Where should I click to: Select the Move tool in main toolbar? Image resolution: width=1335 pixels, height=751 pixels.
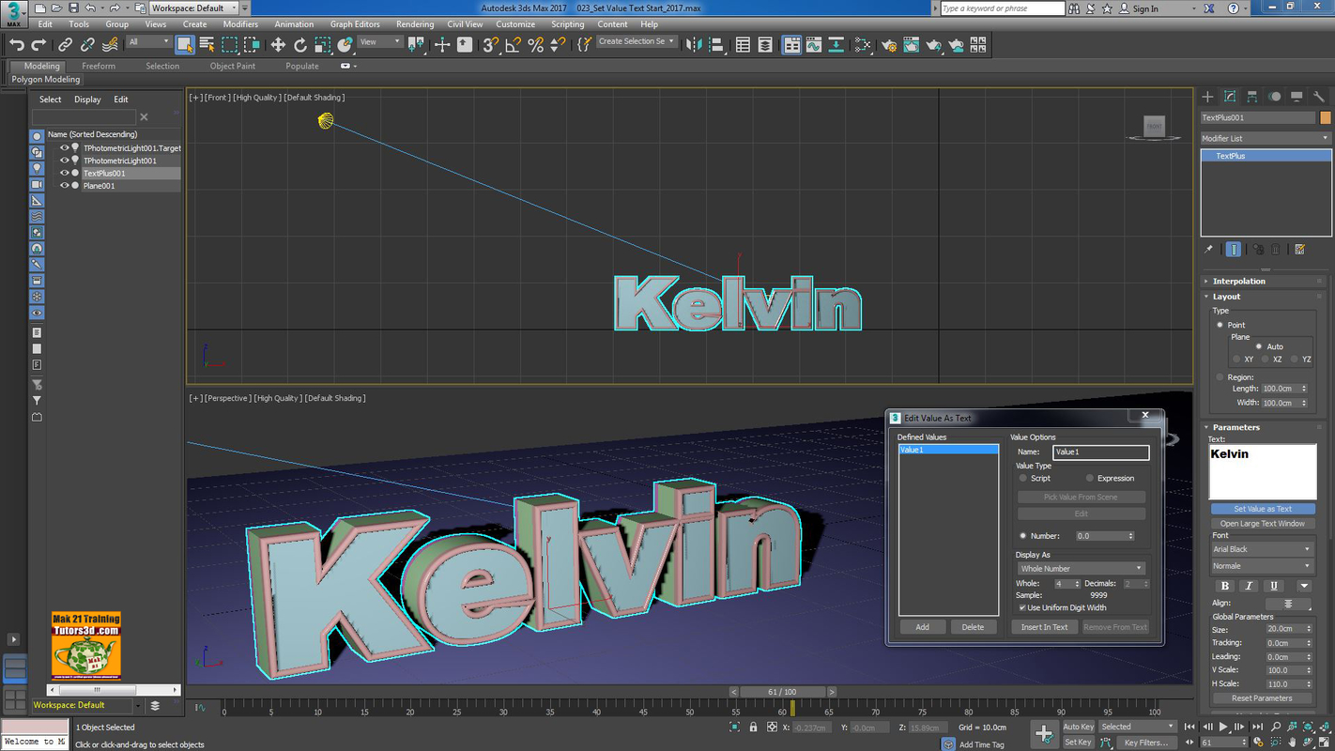coord(278,45)
